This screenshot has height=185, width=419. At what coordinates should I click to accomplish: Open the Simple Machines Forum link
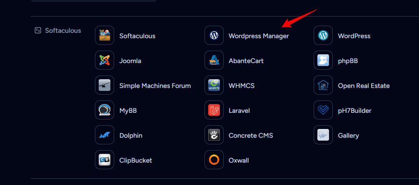(155, 86)
